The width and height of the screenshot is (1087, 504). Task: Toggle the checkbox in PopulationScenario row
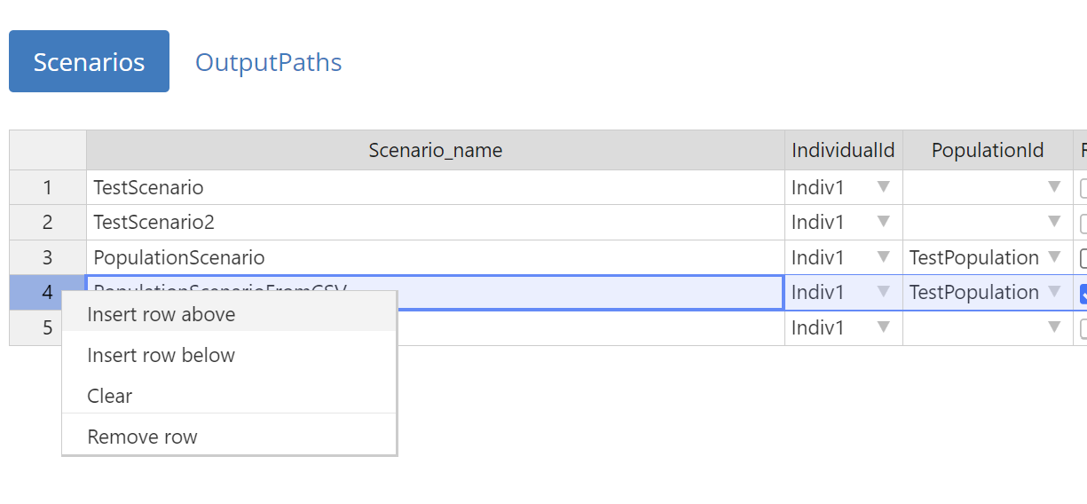1083,258
